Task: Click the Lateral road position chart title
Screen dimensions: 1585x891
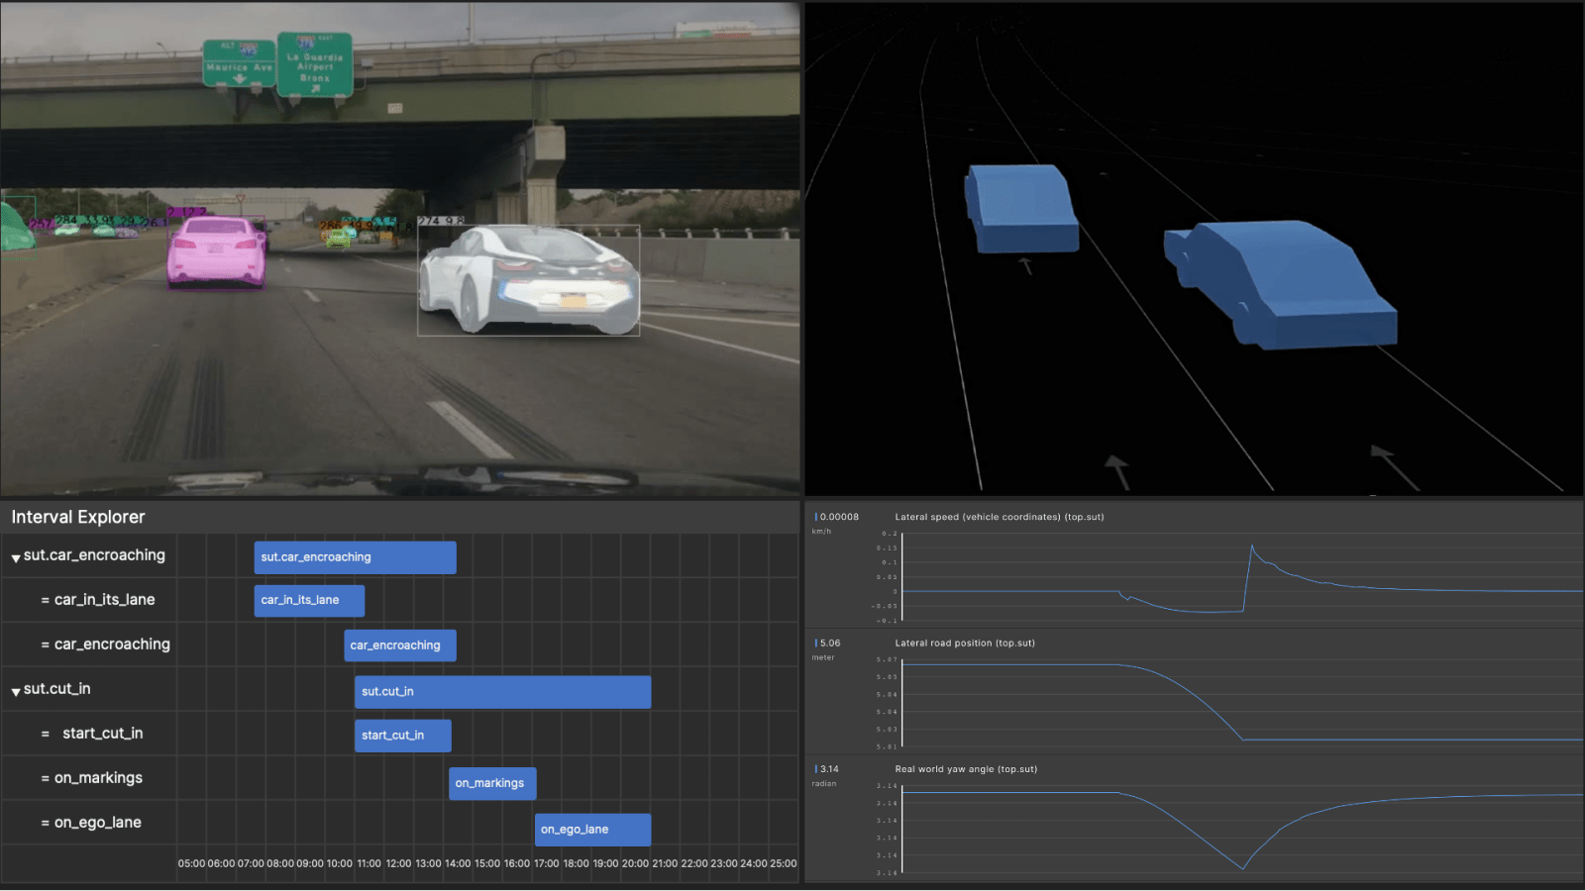Action: coord(964,643)
